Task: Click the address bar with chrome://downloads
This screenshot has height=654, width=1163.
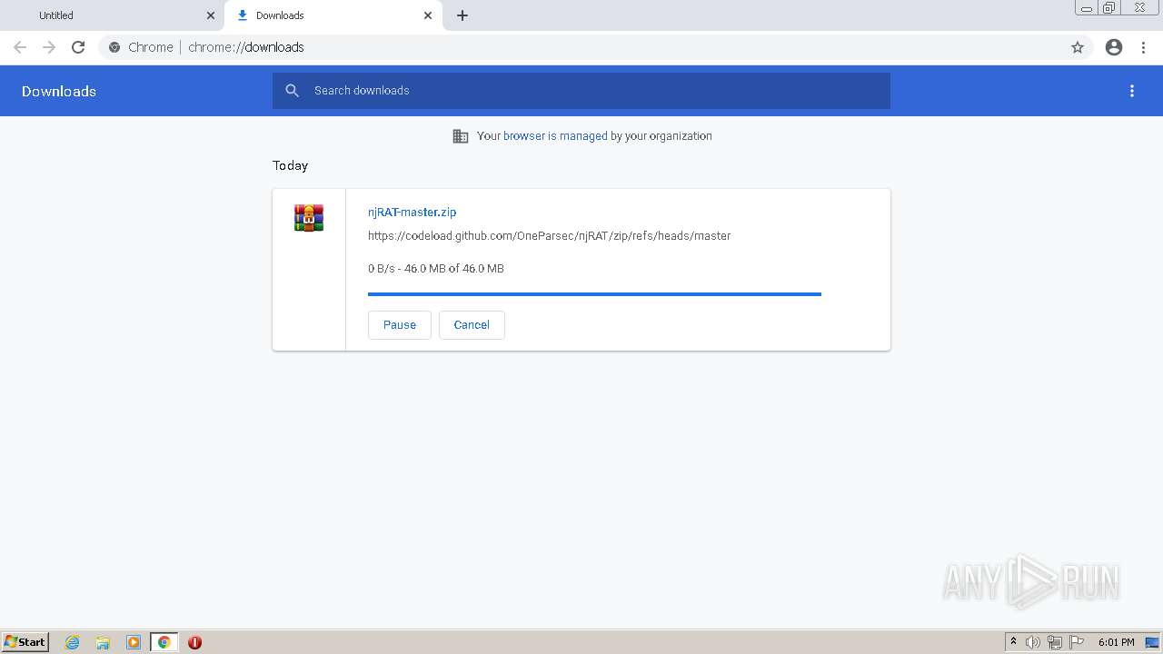Action: 581,47
